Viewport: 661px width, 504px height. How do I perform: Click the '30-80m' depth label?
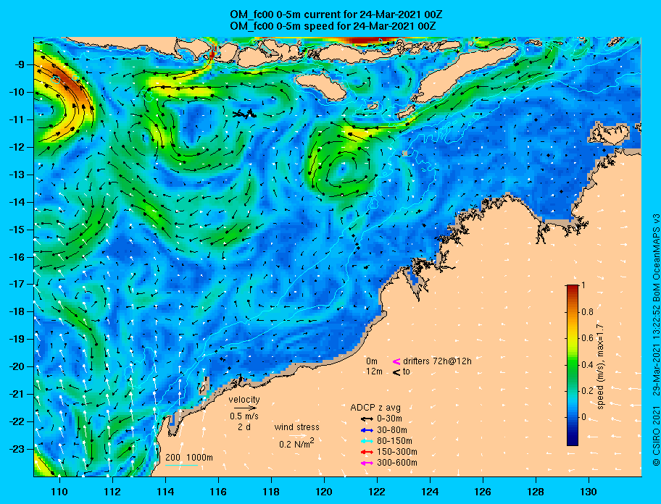click(392, 430)
